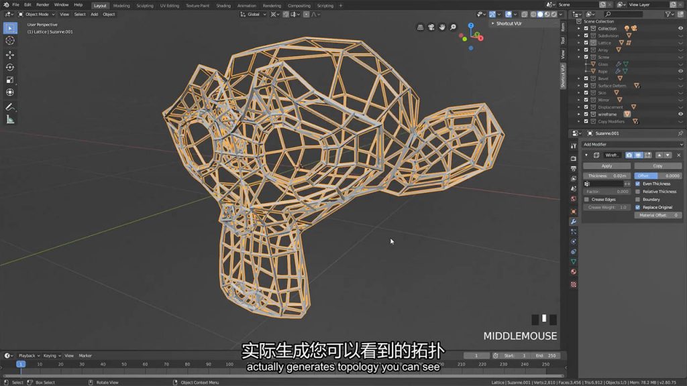Image resolution: width=687 pixels, height=386 pixels.
Task: Collapse the Wireframe modifier panel
Action: tap(586, 155)
